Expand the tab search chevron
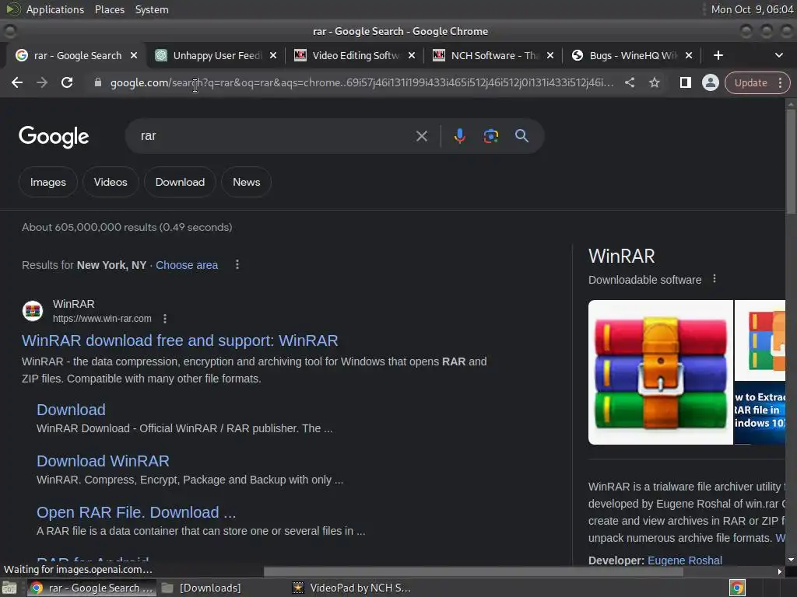The width and height of the screenshot is (797, 597). (x=778, y=55)
